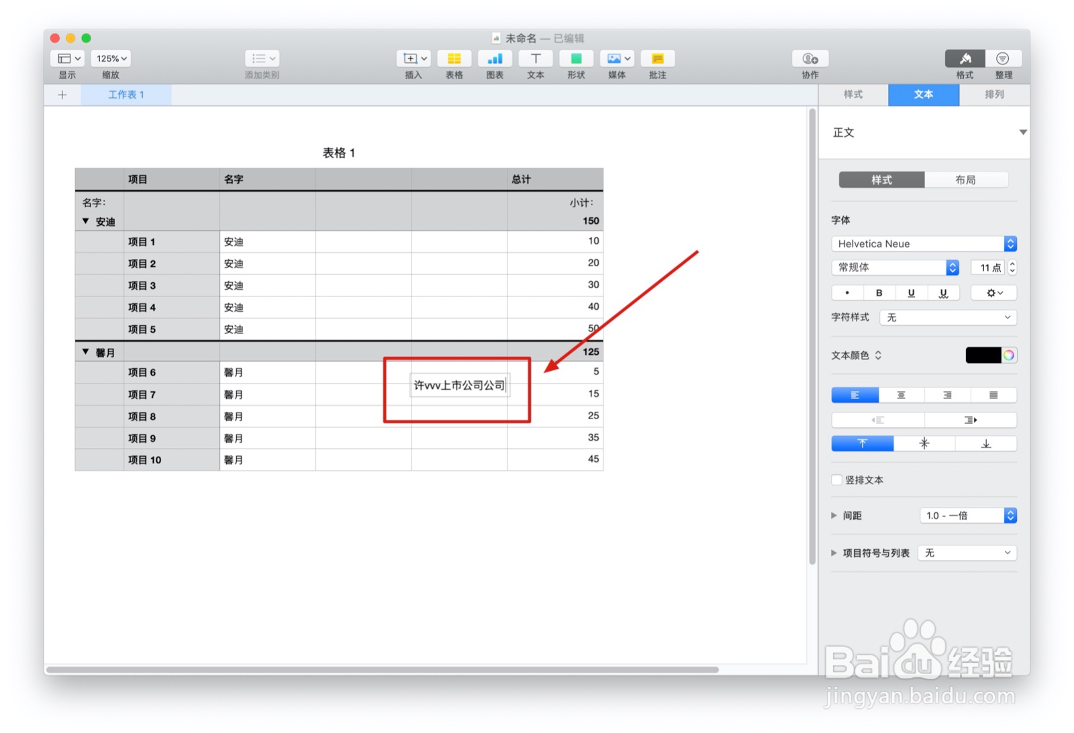The height and width of the screenshot is (733, 1074).
Task: Toggle the double-underlined U strikethrough button
Action: tap(943, 292)
